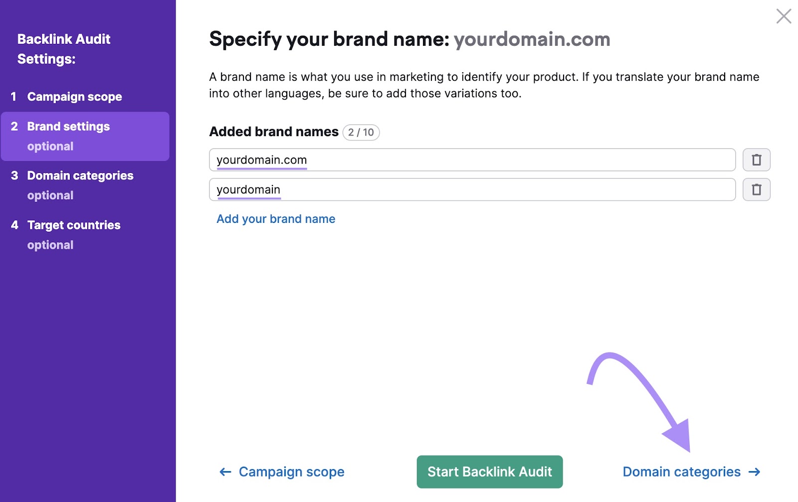This screenshot has width=798, height=502.
Task: Click the back arrow beside Campaign scope
Action: point(225,472)
